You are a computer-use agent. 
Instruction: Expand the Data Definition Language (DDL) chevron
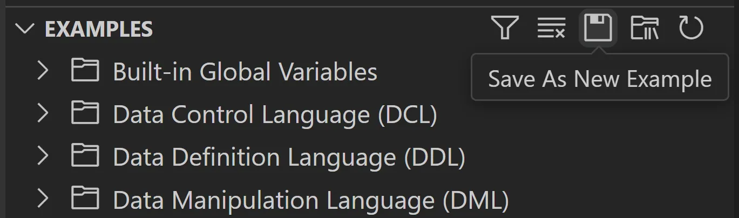43,156
